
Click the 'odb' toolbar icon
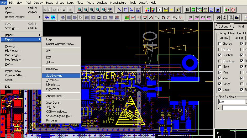point(218,18)
